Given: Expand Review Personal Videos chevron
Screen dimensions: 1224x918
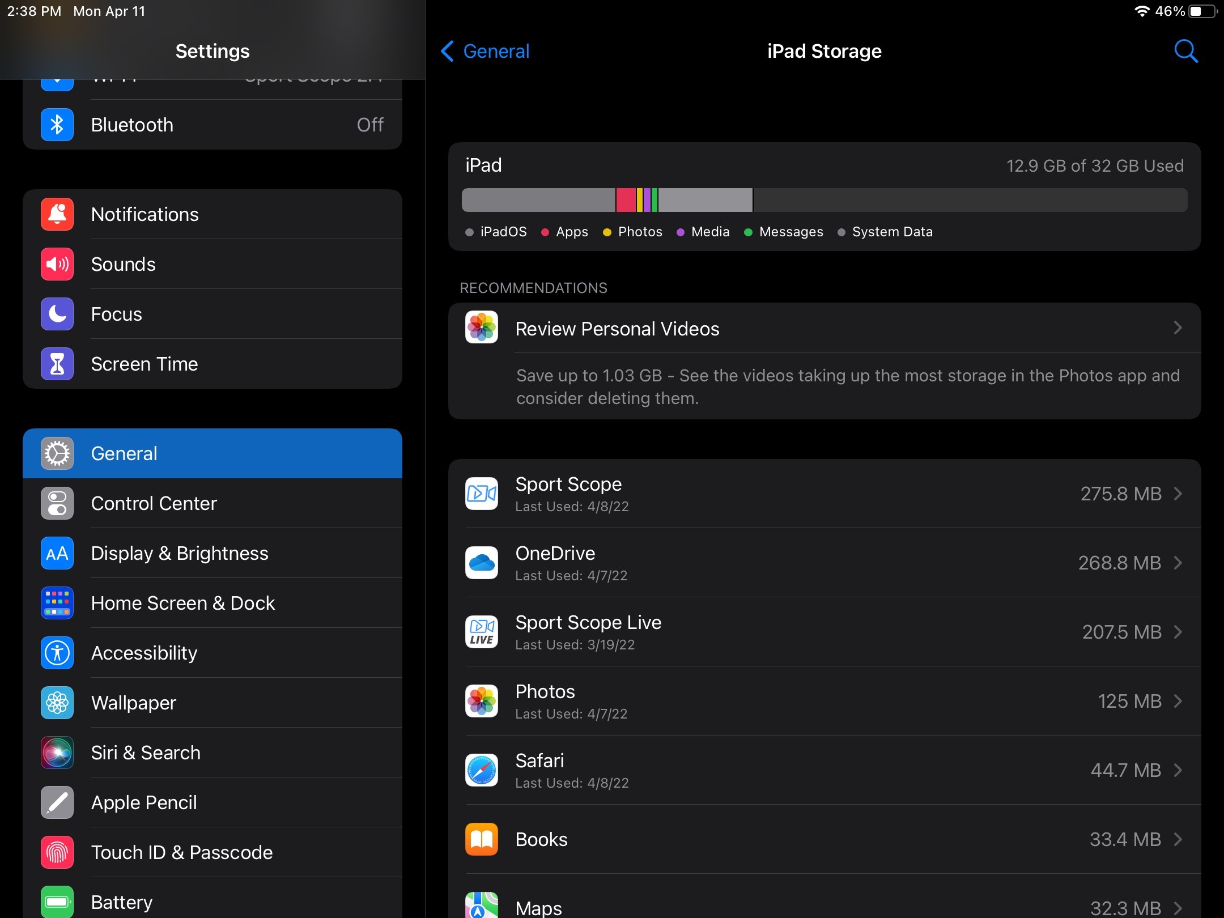Looking at the screenshot, I should point(1178,328).
